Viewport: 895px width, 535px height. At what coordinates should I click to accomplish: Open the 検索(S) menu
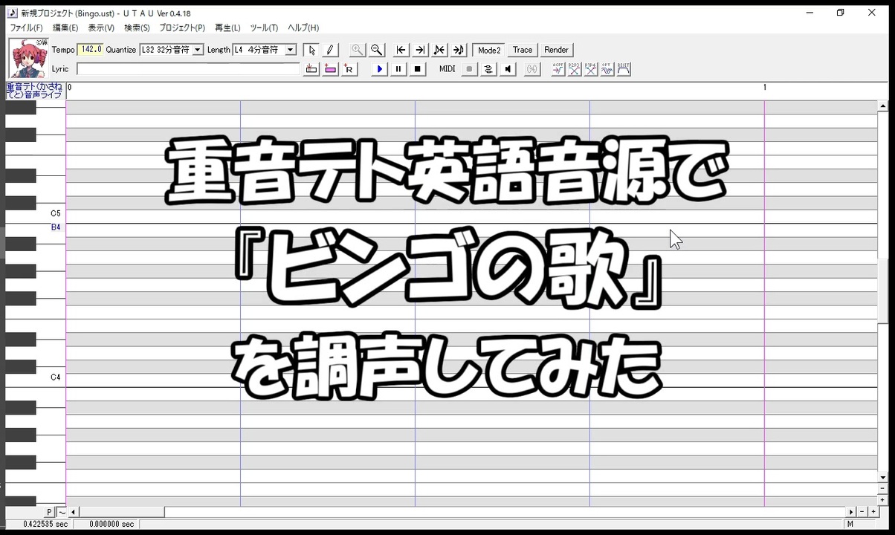click(137, 27)
